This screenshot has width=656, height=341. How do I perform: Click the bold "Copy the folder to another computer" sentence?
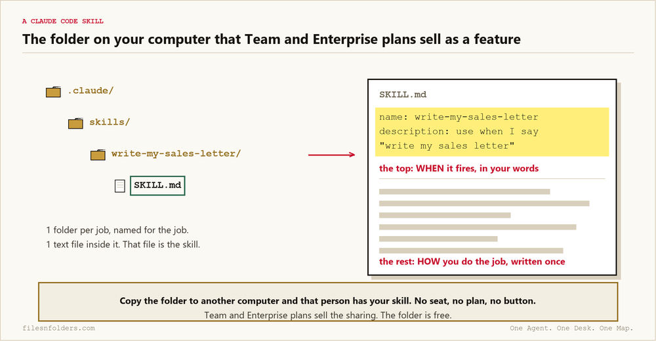(x=327, y=301)
